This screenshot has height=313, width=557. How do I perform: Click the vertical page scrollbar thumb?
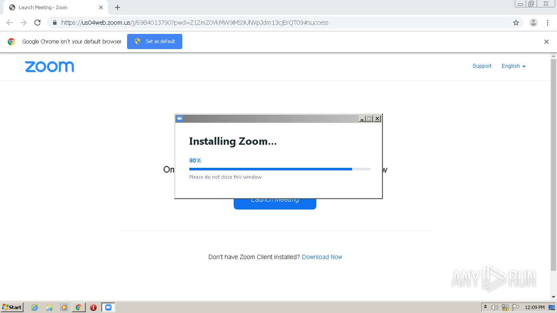(554, 164)
